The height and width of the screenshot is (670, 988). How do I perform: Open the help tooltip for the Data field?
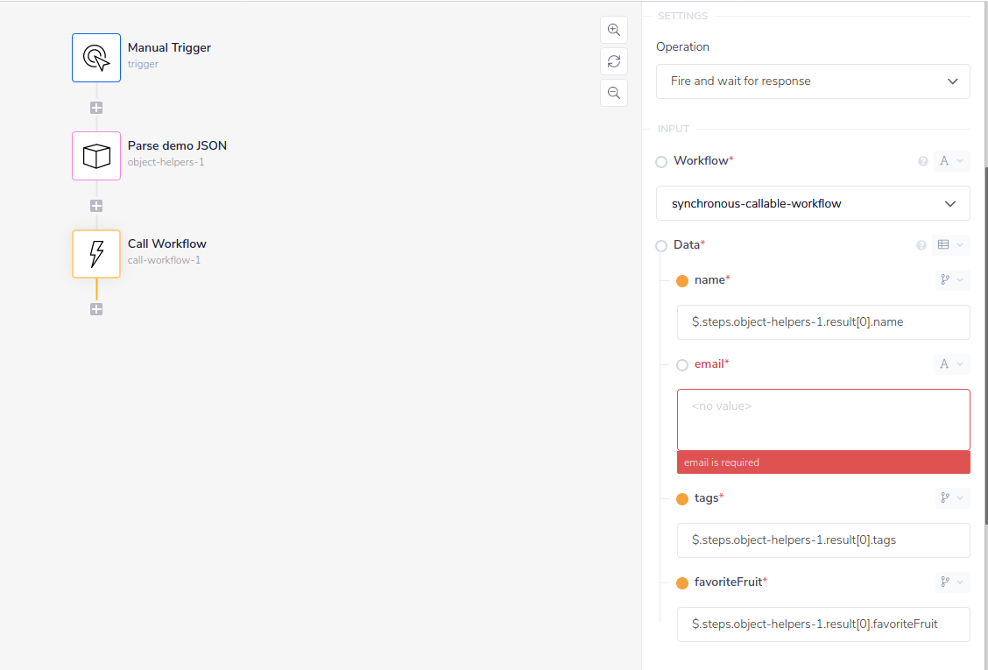921,245
